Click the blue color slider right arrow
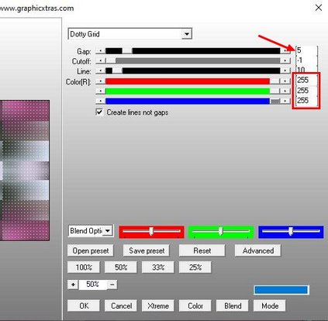Image resolution: width=328 pixels, height=321 pixels. pos(285,101)
